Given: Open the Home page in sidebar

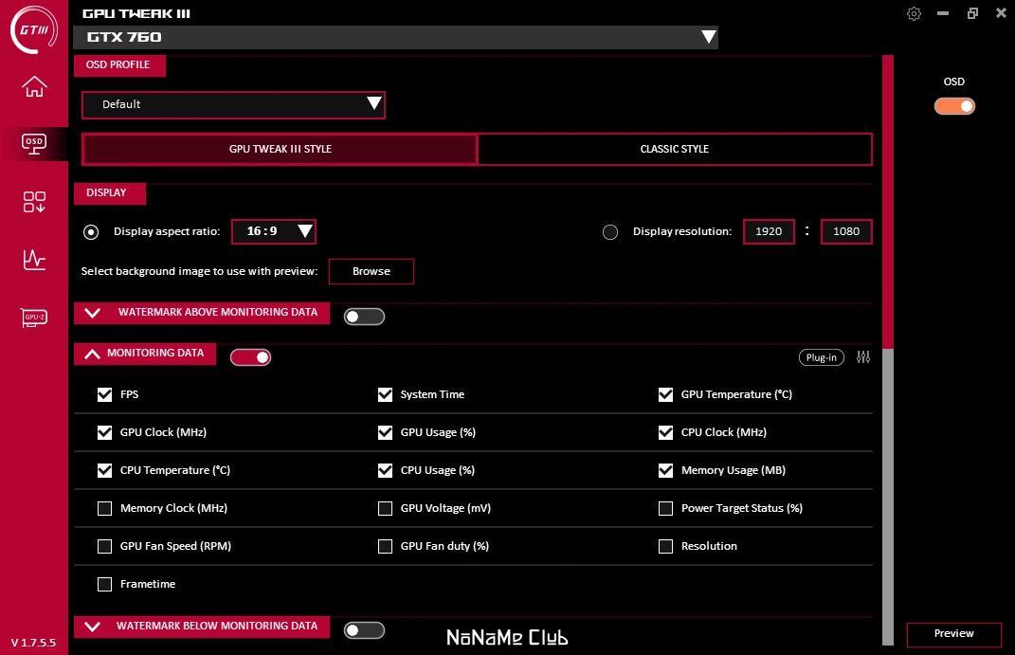Looking at the screenshot, I should point(34,86).
